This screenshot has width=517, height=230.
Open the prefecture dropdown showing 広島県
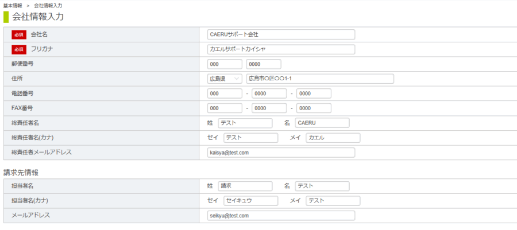[225, 79]
